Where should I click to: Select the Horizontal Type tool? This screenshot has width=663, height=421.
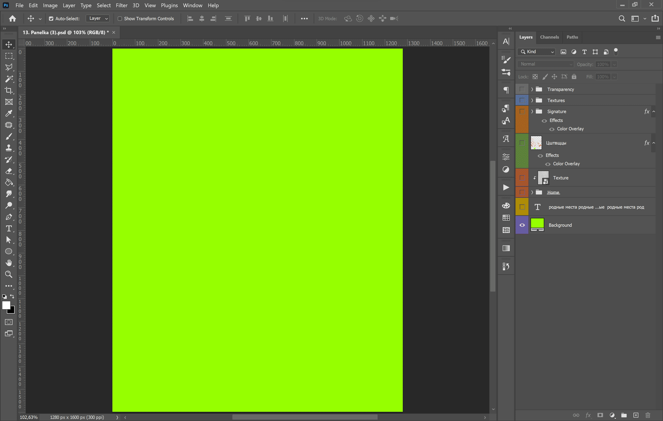(x=9, y=228)
